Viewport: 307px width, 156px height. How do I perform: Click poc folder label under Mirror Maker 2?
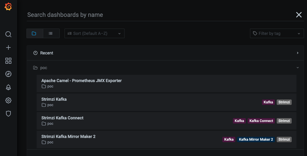click(48, 142)
